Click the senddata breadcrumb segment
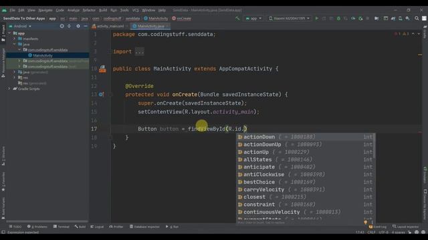 [x=132, y=19]
